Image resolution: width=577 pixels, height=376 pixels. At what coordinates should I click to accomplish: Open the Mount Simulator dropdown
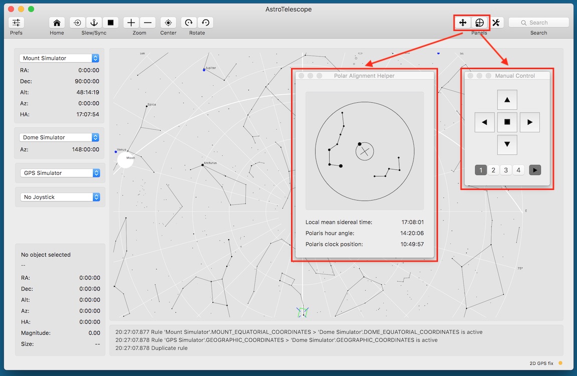[x=59, y=58]
